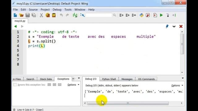Click the Save All toolbar icon
The width and height of the screenshot is (198, 111).
pyautogui.click(x=34, y=15)
